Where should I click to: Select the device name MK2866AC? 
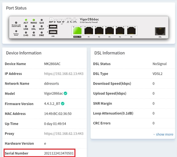52,64
